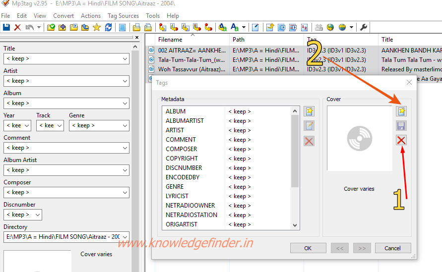Select the LYRICIST row in Metadata list
442x272 pixels.
tap(227, 196)
